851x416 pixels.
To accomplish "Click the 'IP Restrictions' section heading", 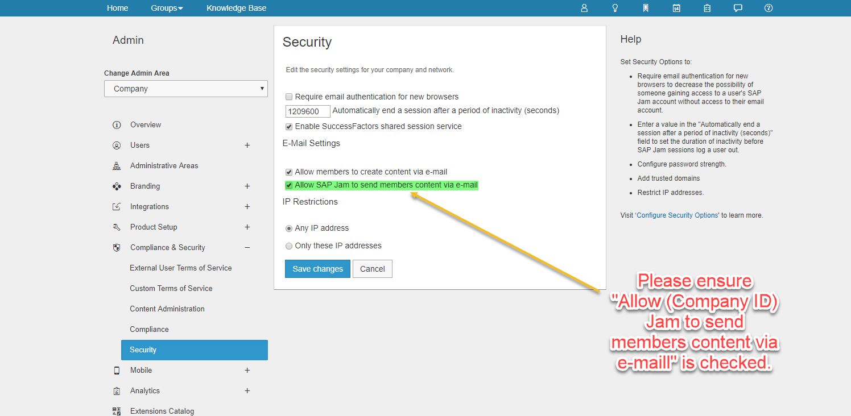I will 310,202.
